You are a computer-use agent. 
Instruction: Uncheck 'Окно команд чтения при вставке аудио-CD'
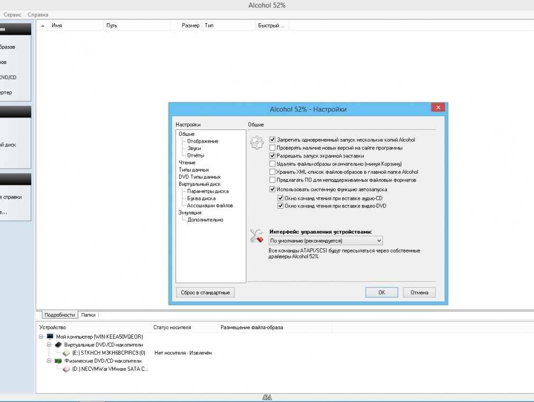280,198
